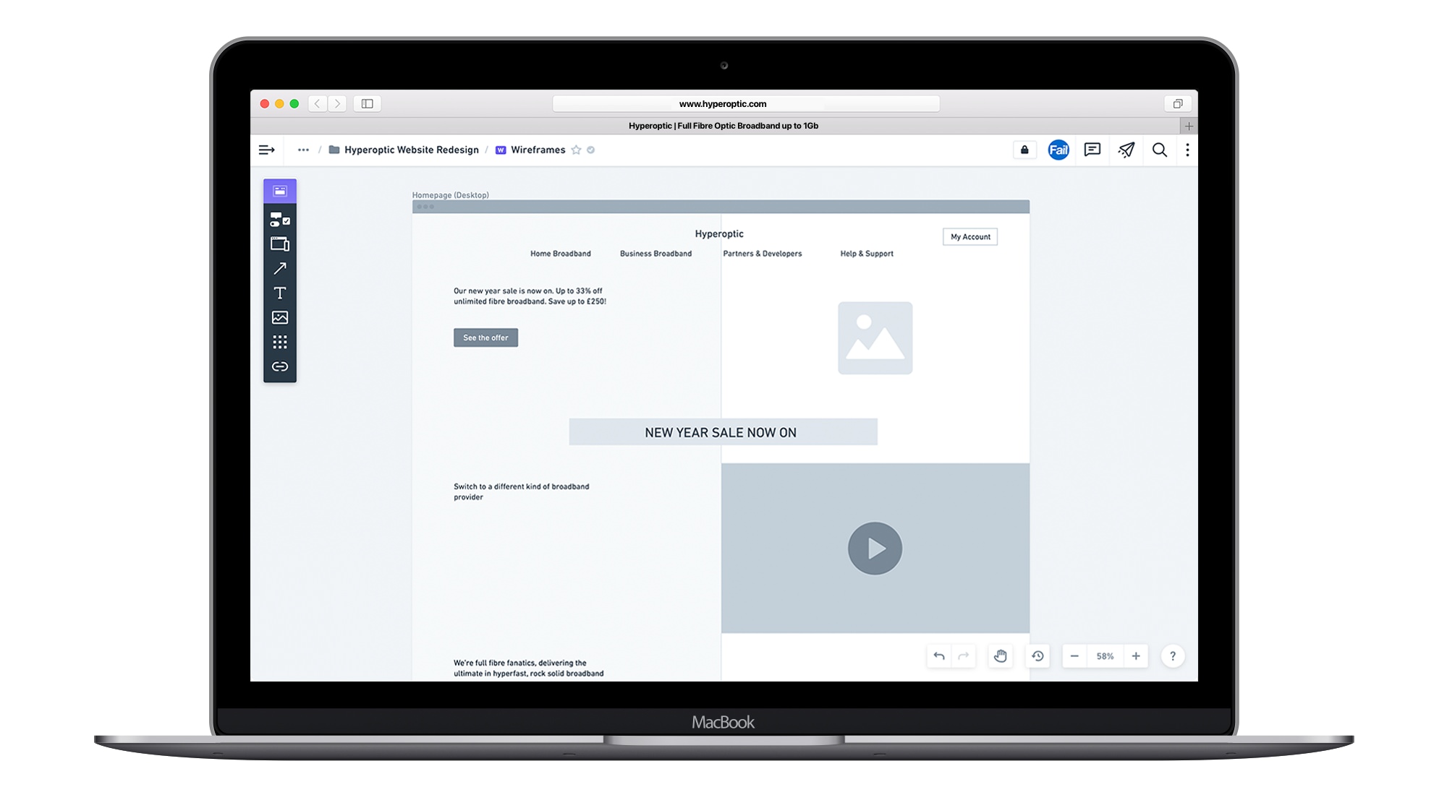This screenshot has height=795, width=1447.
Task: Open help with the question mark button
Action: tap(1173, 656)
